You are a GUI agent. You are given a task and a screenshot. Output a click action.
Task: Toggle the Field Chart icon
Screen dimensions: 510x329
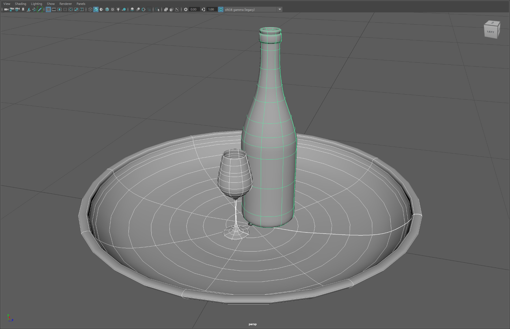pos(71,10)
